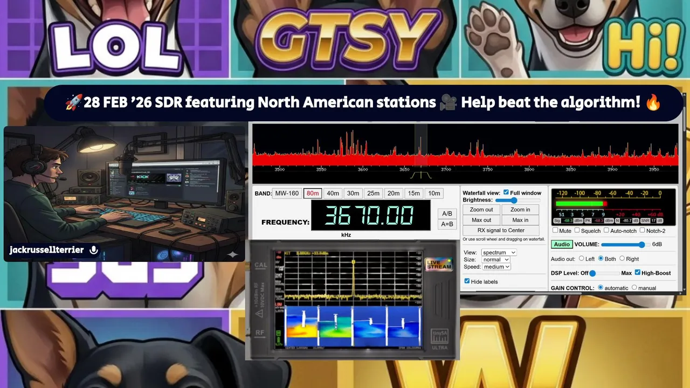This screenshot has width=690, height=388.
Task: Click the CAL label on the tinySA
Action: click(260, 265)
